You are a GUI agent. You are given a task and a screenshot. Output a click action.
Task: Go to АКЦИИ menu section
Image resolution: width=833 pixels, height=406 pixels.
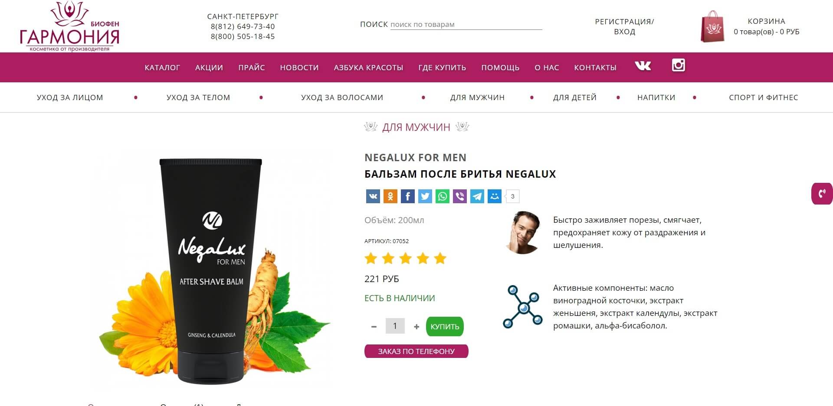coord(209,68)
